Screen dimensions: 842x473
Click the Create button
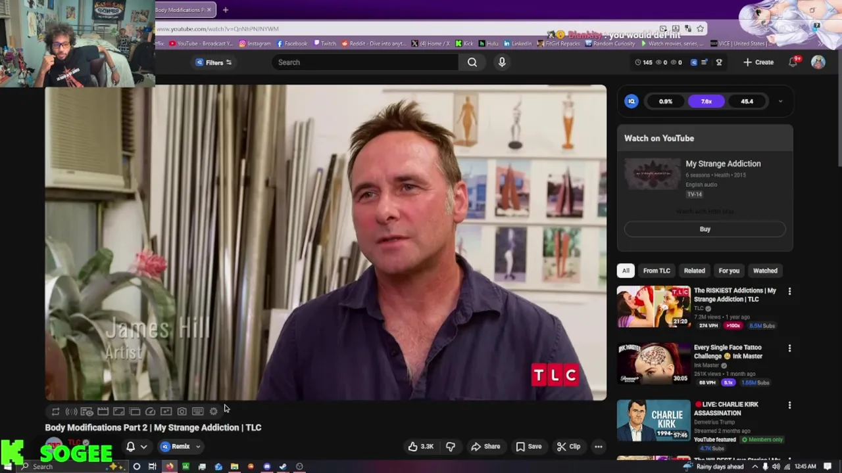(x=758, y=62)
